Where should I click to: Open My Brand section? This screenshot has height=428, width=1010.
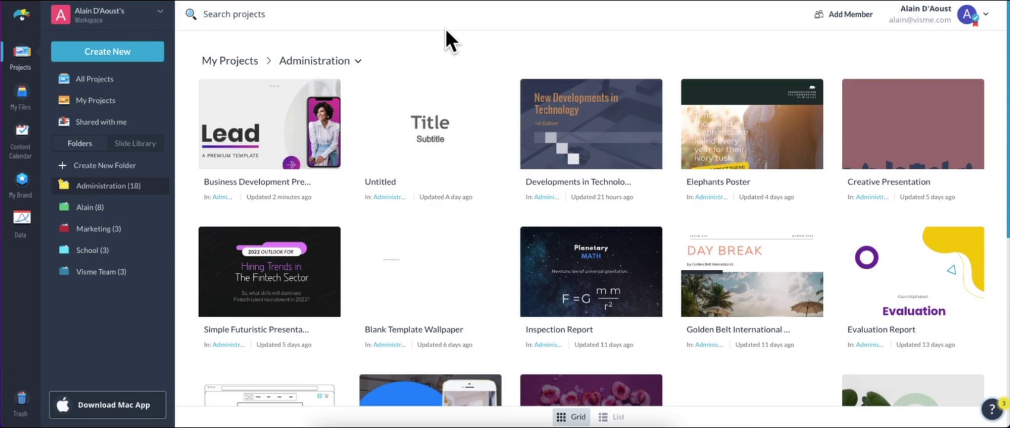(x=20, y=185)
